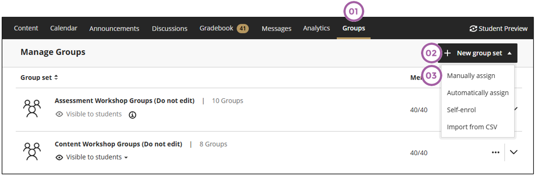The image size is (536, 176).
Task: Click the 8 Groups count text
Action: pyautogui.click(x=213, y=144)
